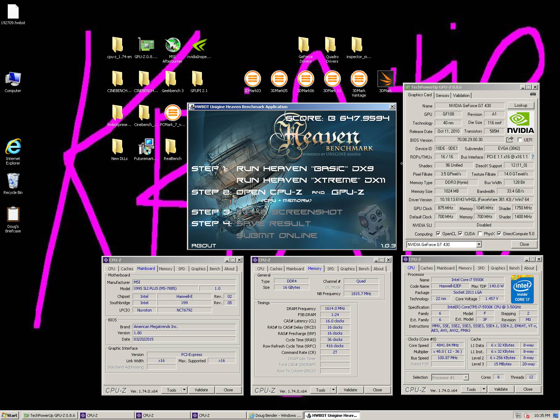Image resolution: width=560 pixels, height=420 pixels.
Task: Open the Recycle Bin
Action: (13, 184)
